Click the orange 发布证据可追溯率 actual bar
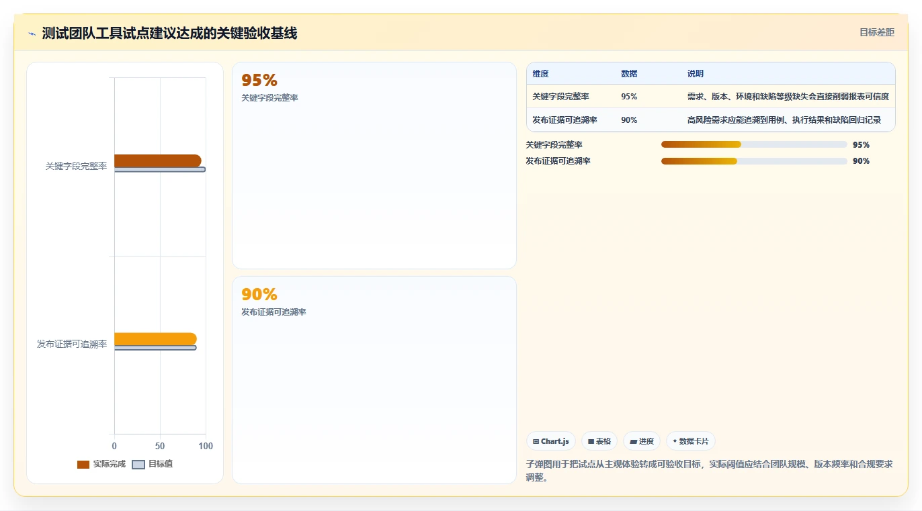The height and width of the screenshot is (511, 922). pyautogui.click(x=155, y=339)
